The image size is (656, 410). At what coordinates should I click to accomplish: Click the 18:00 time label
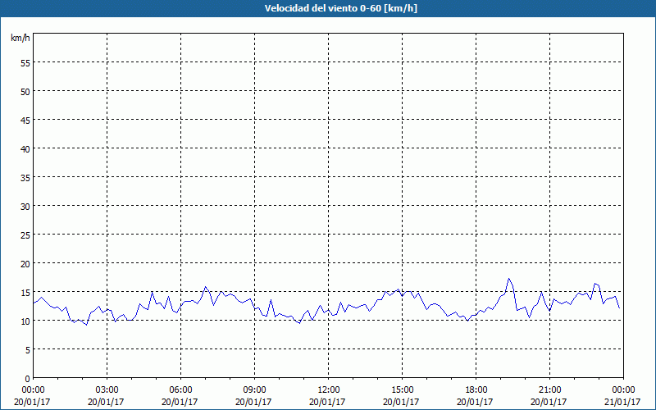pos(476,390)
